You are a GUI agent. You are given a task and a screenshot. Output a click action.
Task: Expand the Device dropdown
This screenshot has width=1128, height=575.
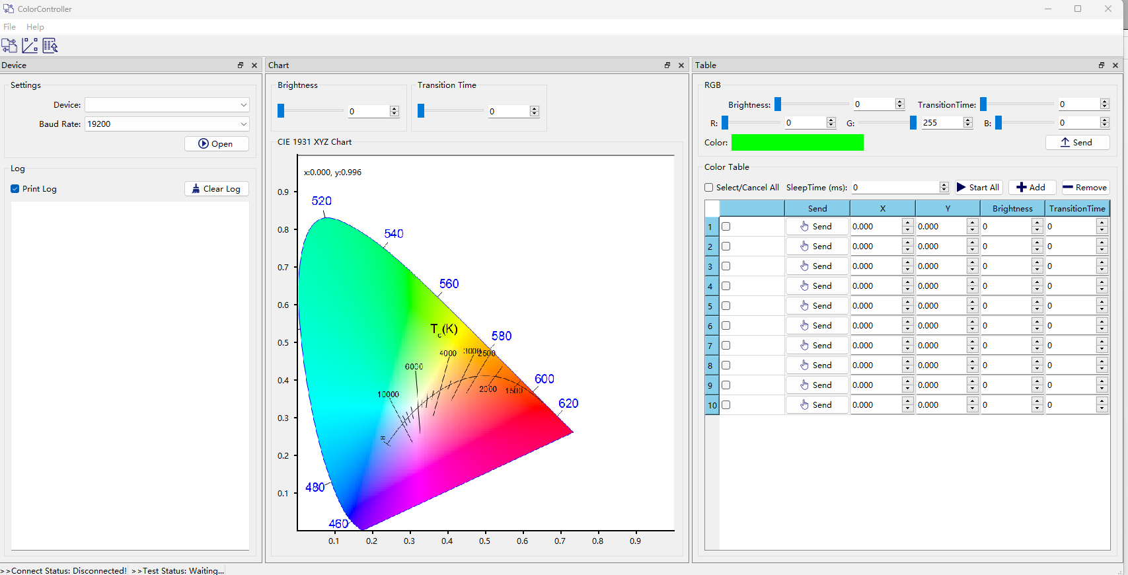tap(243, 105)
